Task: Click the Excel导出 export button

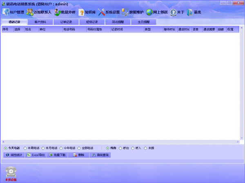Action: tap(36, 155)
